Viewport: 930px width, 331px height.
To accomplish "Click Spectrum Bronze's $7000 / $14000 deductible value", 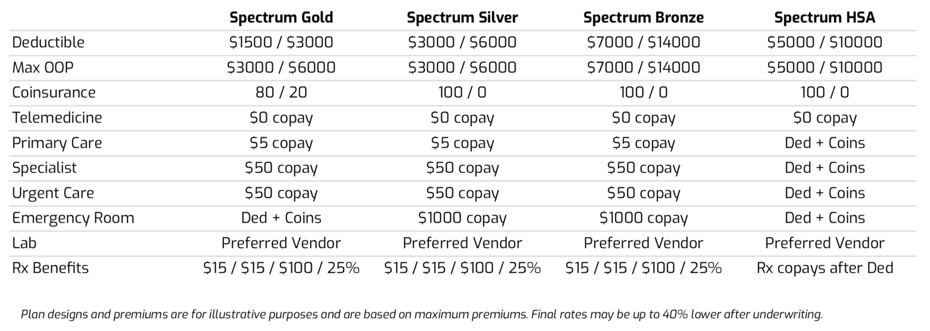I will 643,43.
